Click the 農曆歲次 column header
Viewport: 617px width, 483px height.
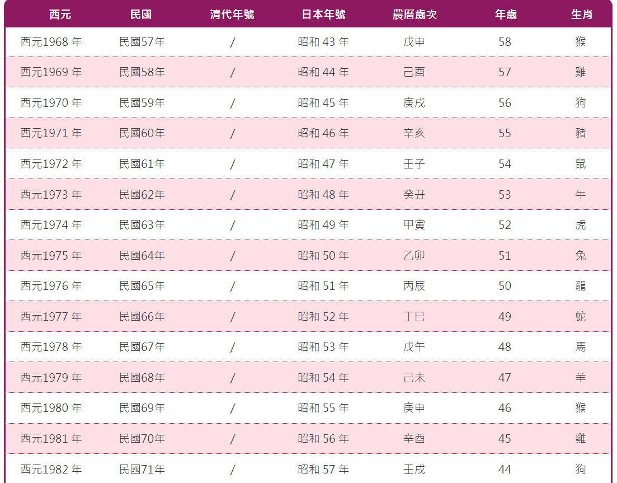(x=415, y=15)
